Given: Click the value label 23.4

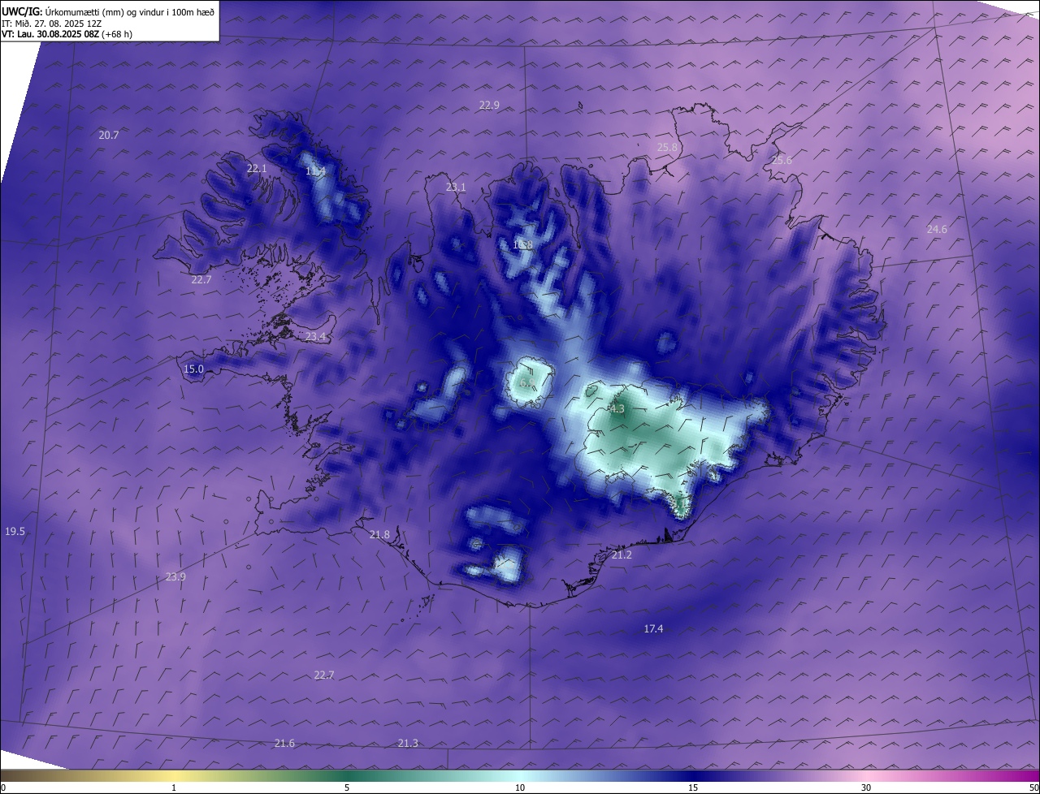Looking at the screenshot, I should (x=315, y=337).
